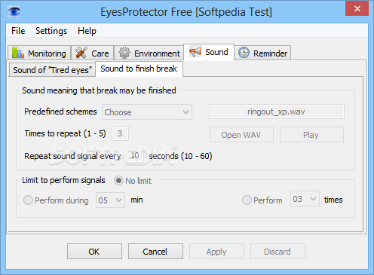
Task: Open the Help menu
Action: [87, 31]
